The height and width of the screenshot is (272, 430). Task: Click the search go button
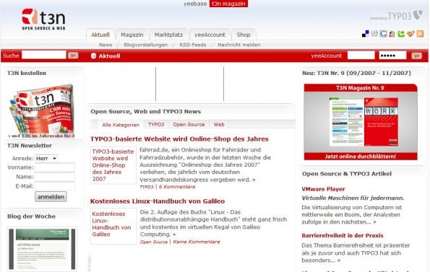(x=73, y=56)
